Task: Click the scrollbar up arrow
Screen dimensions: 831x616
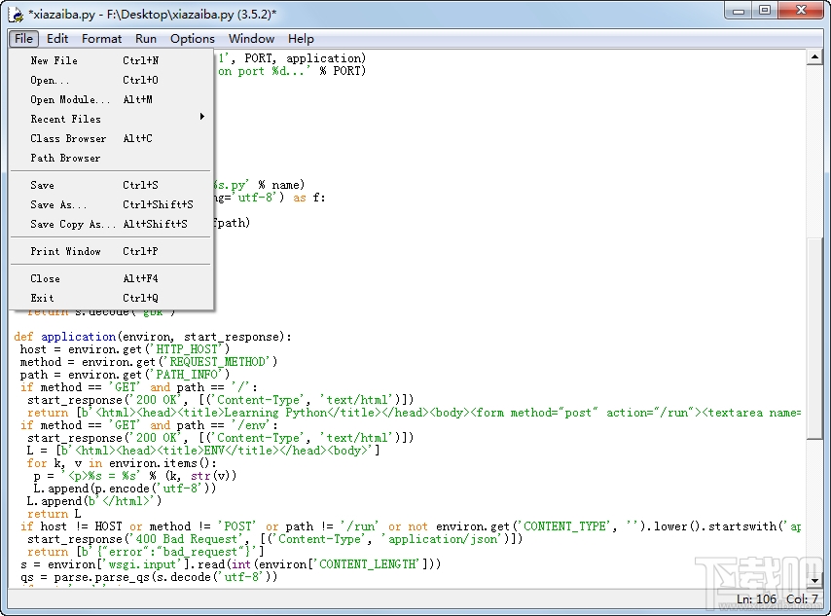Action: click(x=814, y=56)
